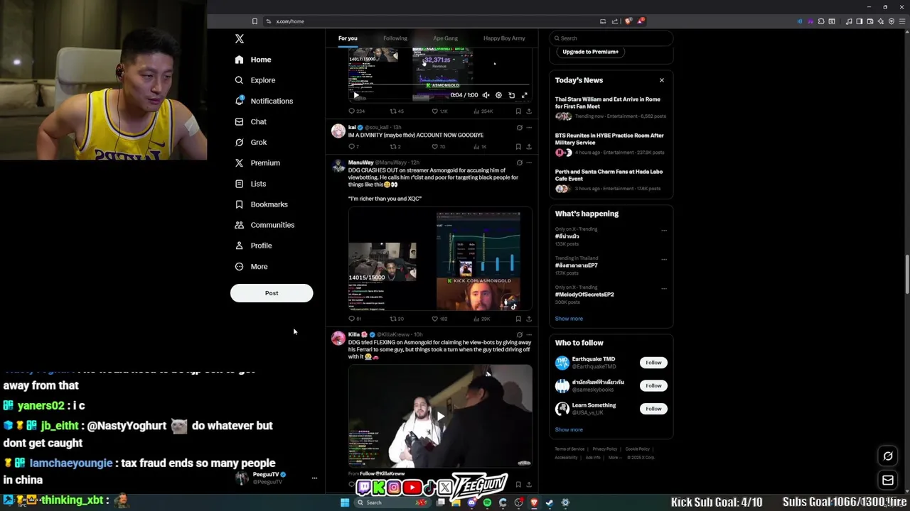This screenshot has width=910, height=511.
Task: Open Grok explain icon on Killa's post
Action: click(x=519, y=335)
